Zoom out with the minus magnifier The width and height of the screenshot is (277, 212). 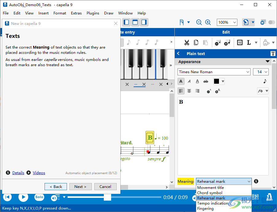pyautogui.click(x=199, y=22)
